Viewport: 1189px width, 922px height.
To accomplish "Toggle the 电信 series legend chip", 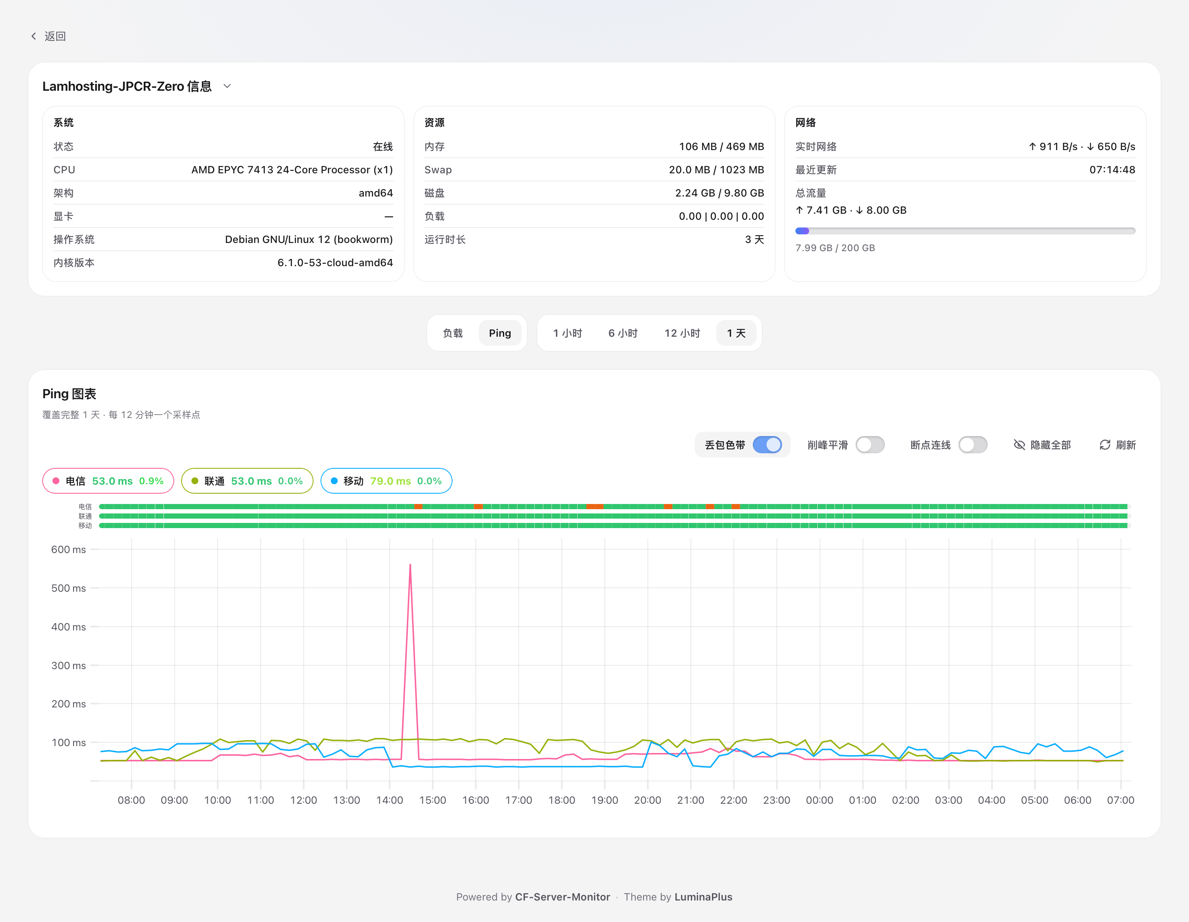I will point(108,481).
